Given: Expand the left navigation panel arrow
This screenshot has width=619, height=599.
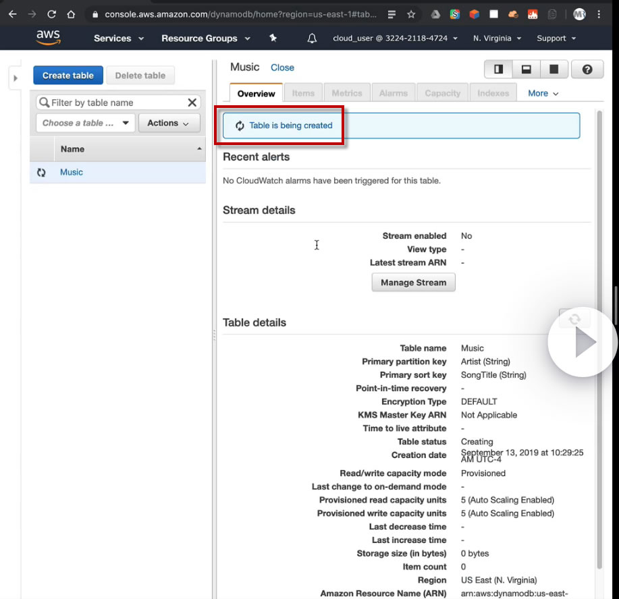Looking at the screenshot, I should pos(16,78).
